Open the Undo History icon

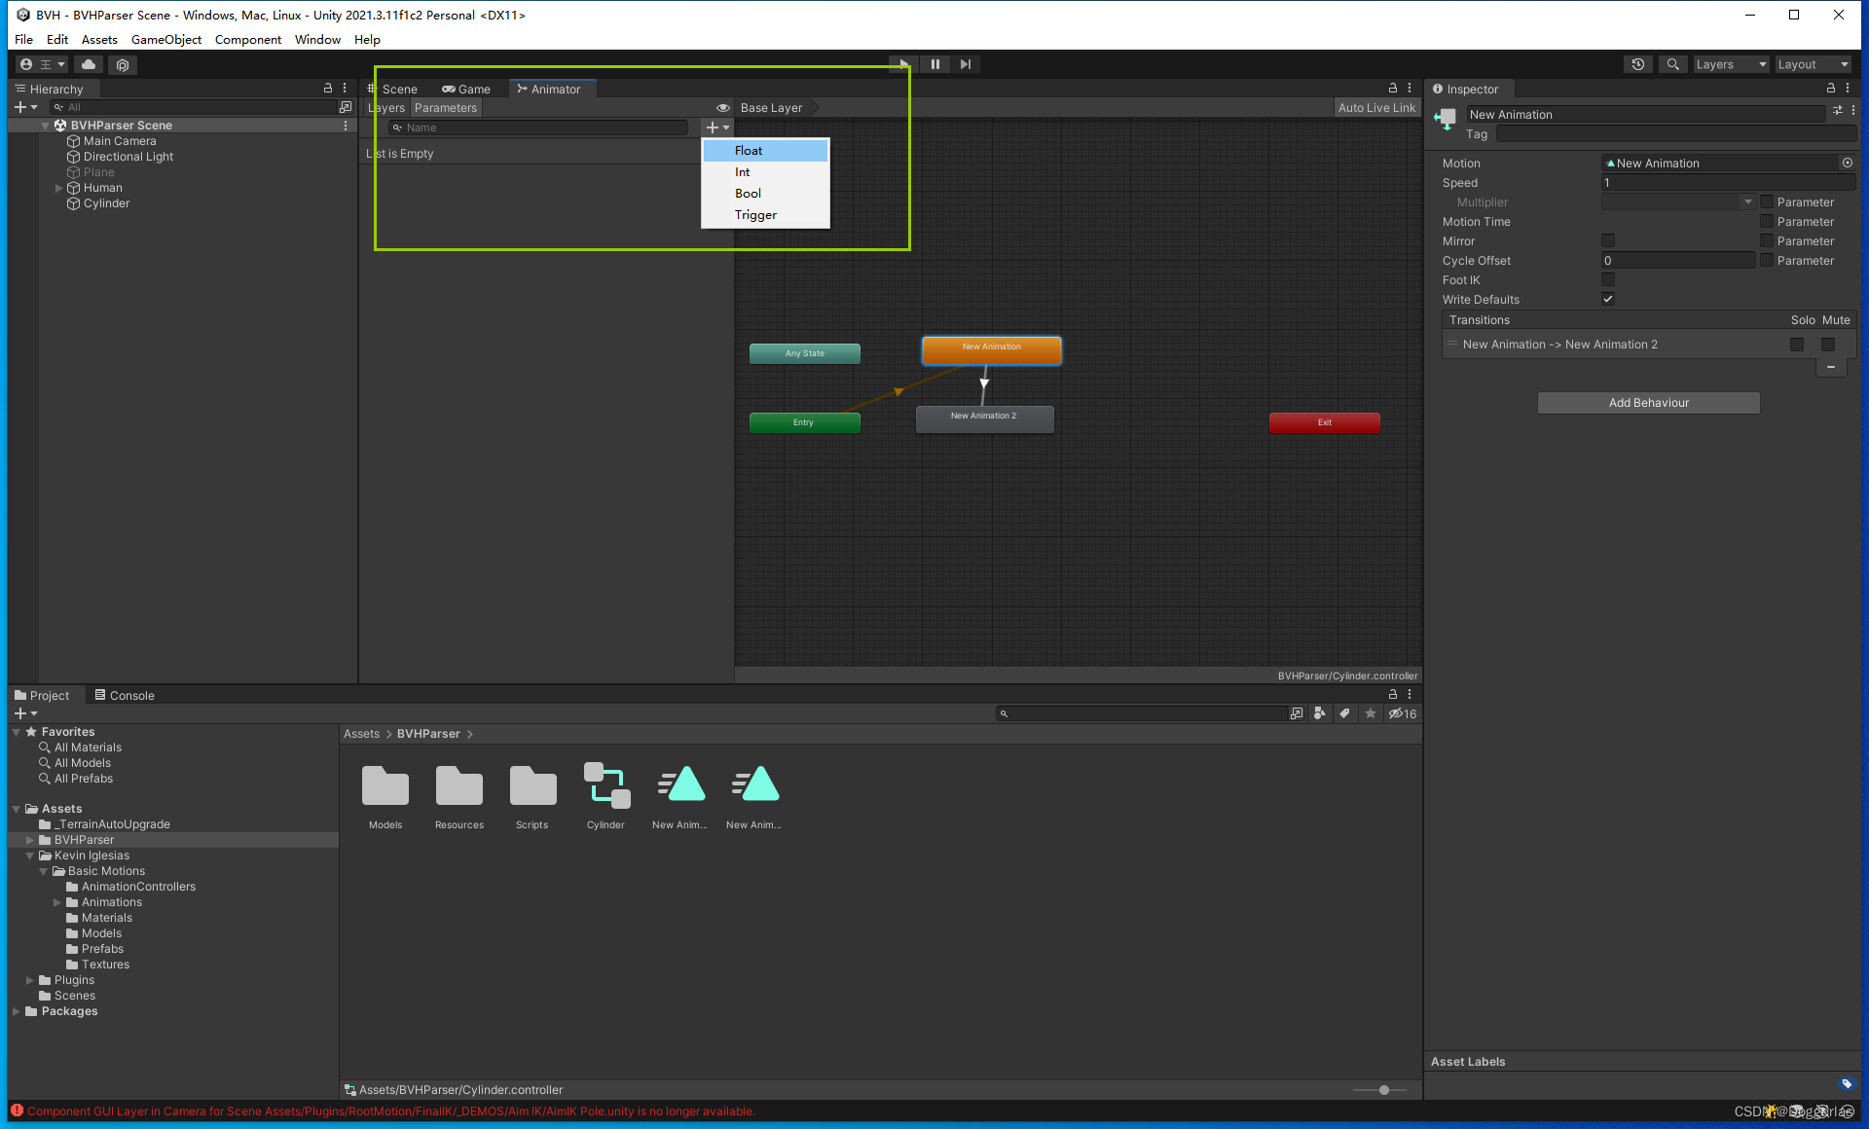click(x=1638, y=64)
